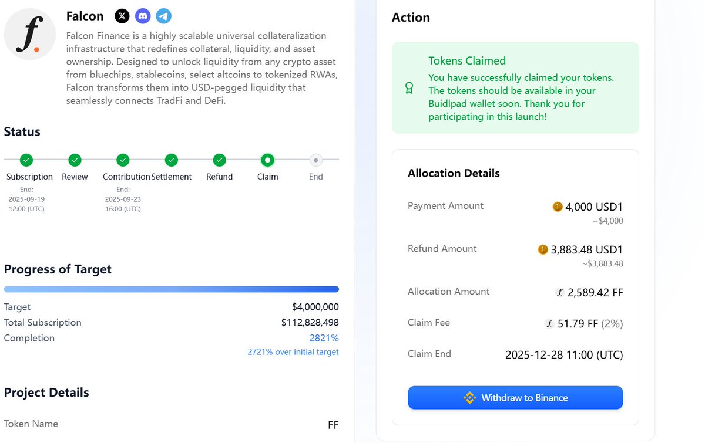The height and width of the screenshot is (443, 705).
Task: Click the Contribution end date 2025-09-23
Action: [x=123, y=199]
